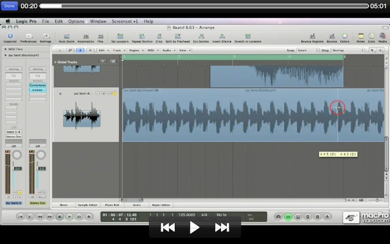Open the Snap Smart dropdown

coord(308,50)
